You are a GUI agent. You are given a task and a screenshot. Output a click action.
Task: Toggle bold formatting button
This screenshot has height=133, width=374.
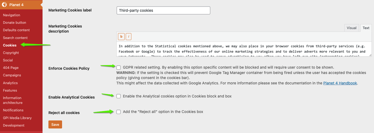pyautogui.click(x=121, y=37)
